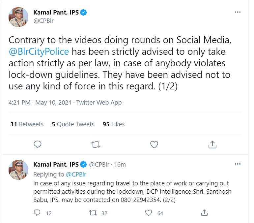The height and width of the screenshot is (223, 254).
Task: Open the @CPBlr link after Replying to
Action: pyautogui.click(x=76, y=175)
